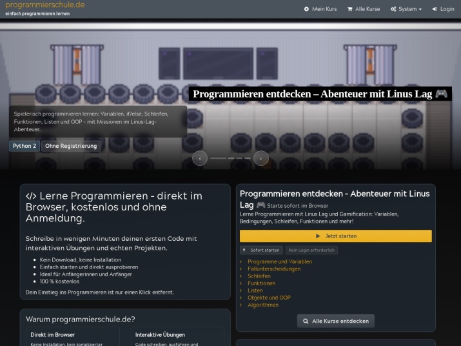Click chevron beside Funktionen
The height and width of the screenshot is (346, 461).
coord(240,283)
